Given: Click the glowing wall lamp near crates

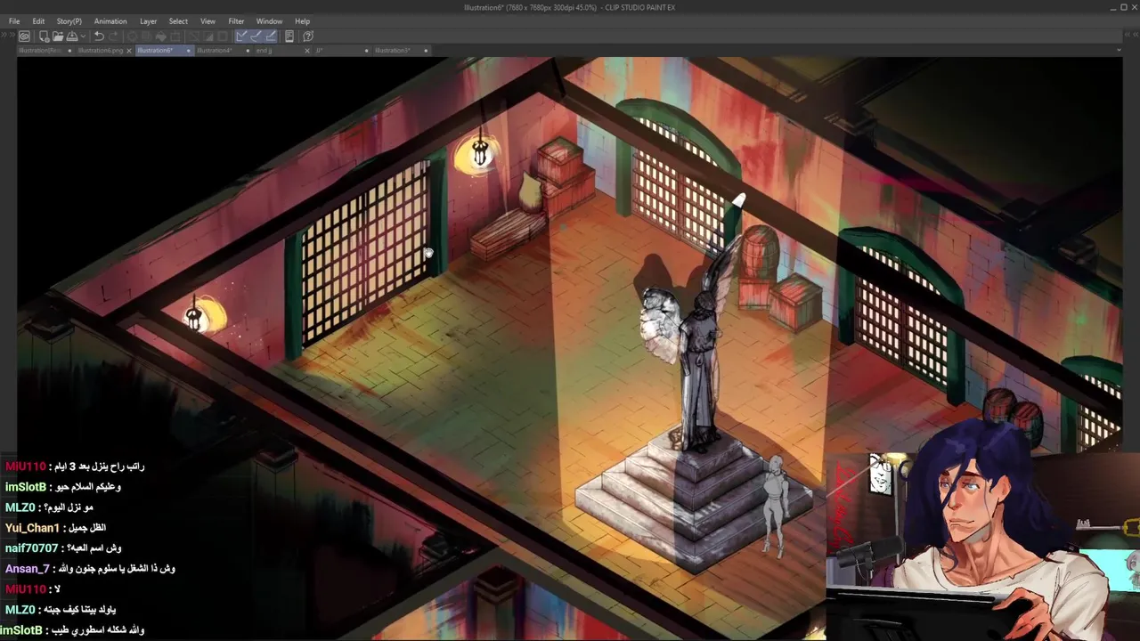Looking at the screenshot, I should click(x=480, y=155).
